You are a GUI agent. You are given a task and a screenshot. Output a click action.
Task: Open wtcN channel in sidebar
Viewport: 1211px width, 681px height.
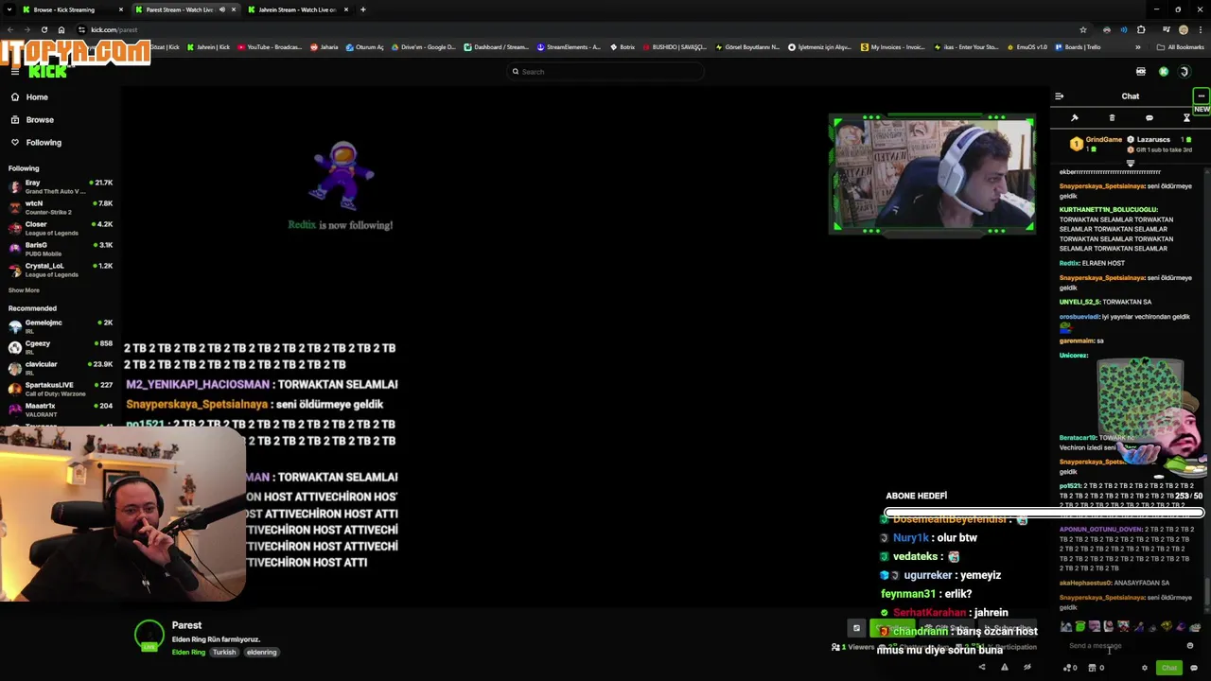[x=61, y=207]
